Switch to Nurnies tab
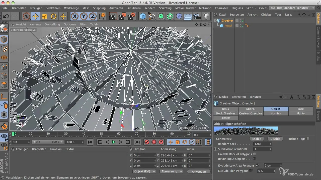This screenshot has height=180, width=321. [276, 113]
